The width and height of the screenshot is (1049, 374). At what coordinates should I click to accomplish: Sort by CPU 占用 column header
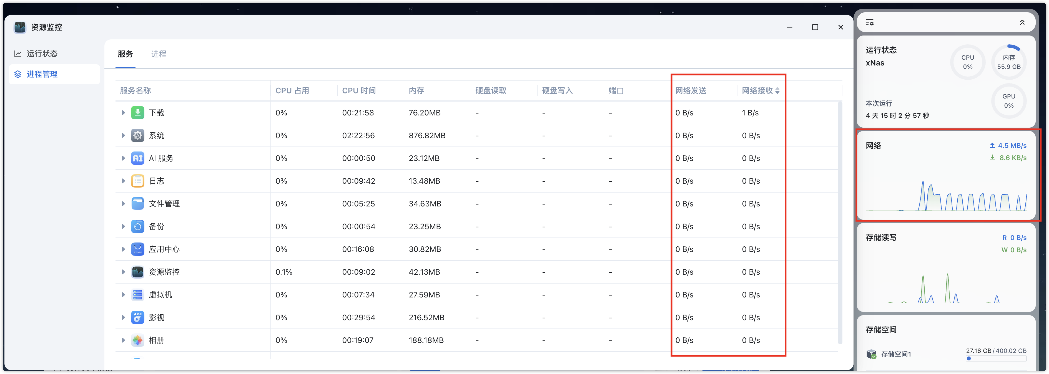coord(292,90)
